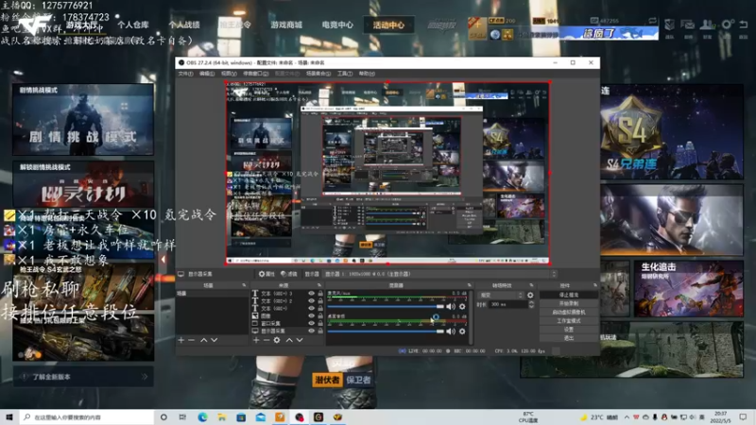Toggle lock on 文本 (GDI+) 2 source
Viewport: 756px width, 425px height.
tap(320, 300)
